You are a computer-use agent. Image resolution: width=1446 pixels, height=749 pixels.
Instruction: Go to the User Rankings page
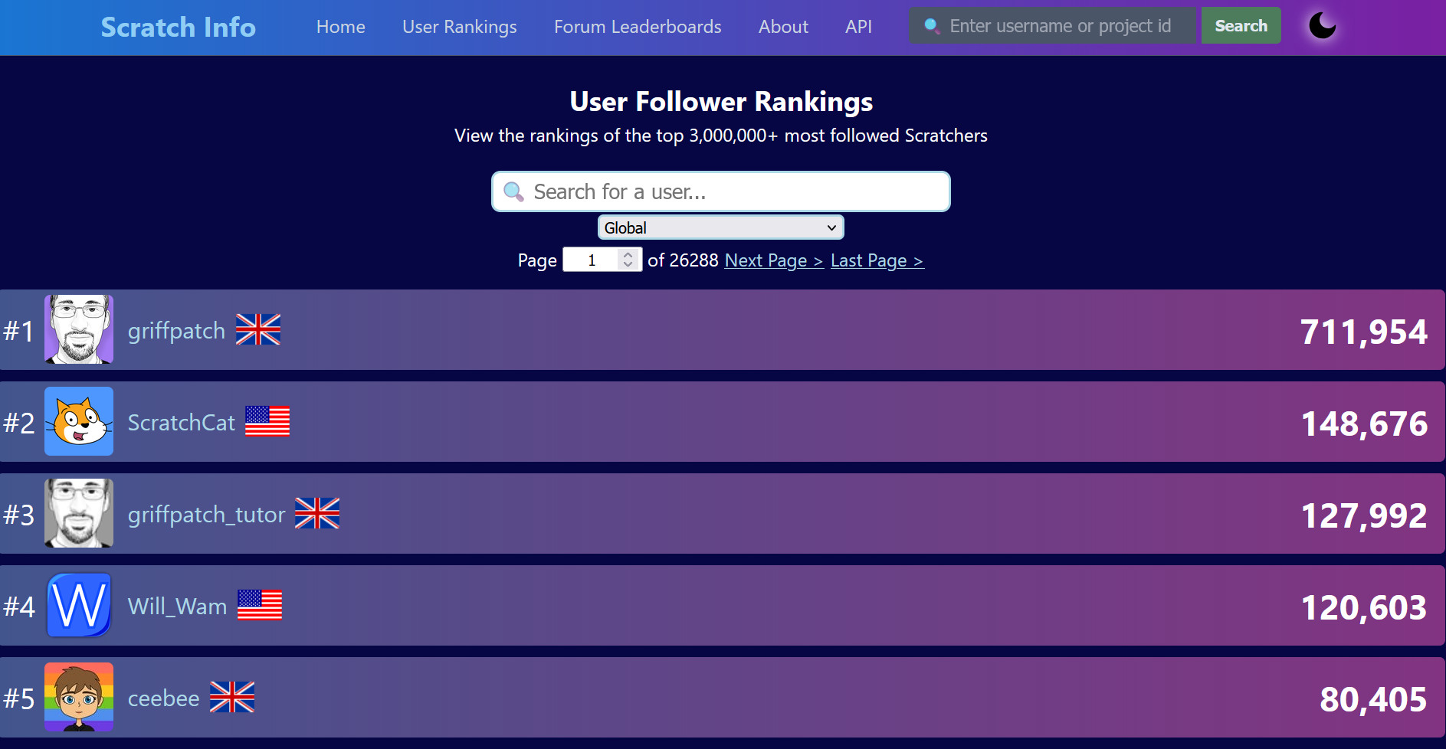point(460,27)
